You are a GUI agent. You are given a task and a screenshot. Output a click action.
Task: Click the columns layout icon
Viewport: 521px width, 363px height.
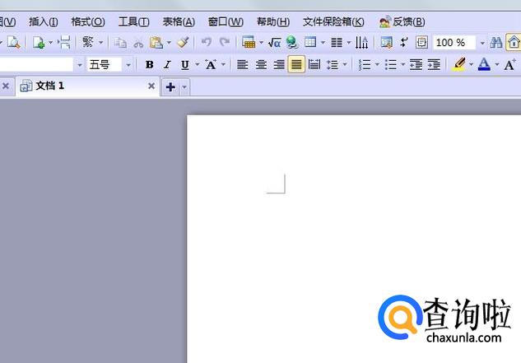point(337,43)
